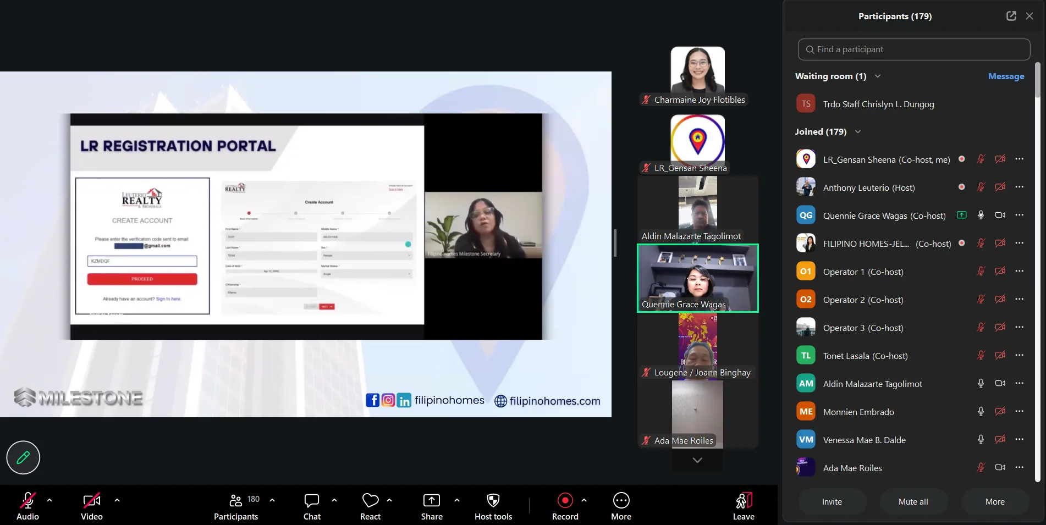Start camera with the Video button

click(x=92, y=506)
